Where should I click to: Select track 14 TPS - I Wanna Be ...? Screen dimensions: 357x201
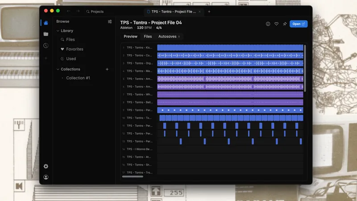tap(140, 149)
